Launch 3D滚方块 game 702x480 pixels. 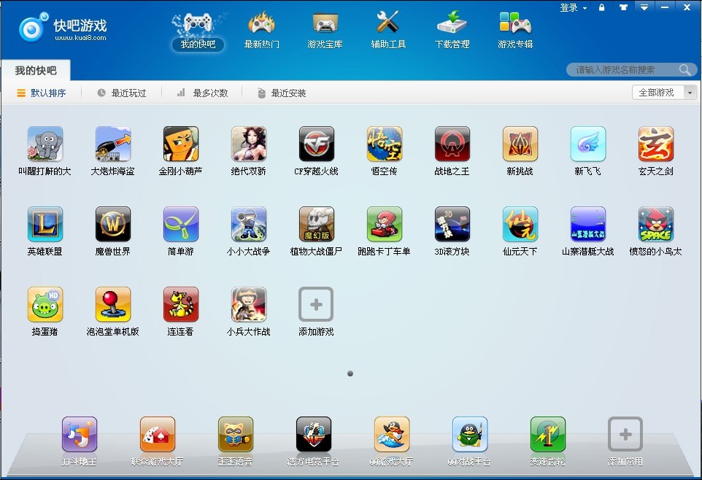coord(452,224)
